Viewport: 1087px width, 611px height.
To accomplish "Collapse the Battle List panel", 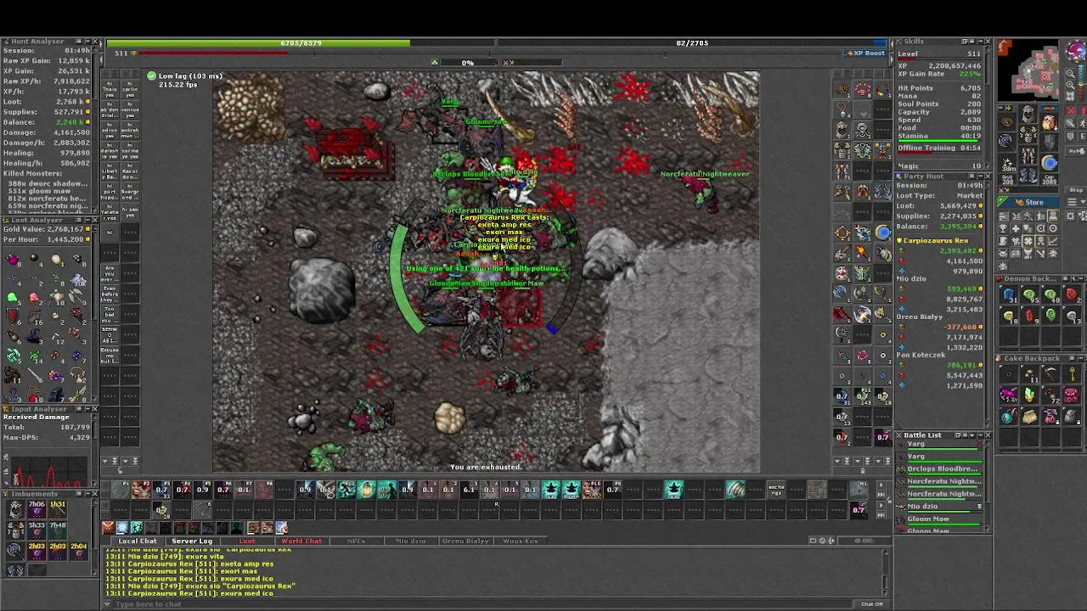I will [981, 435].
